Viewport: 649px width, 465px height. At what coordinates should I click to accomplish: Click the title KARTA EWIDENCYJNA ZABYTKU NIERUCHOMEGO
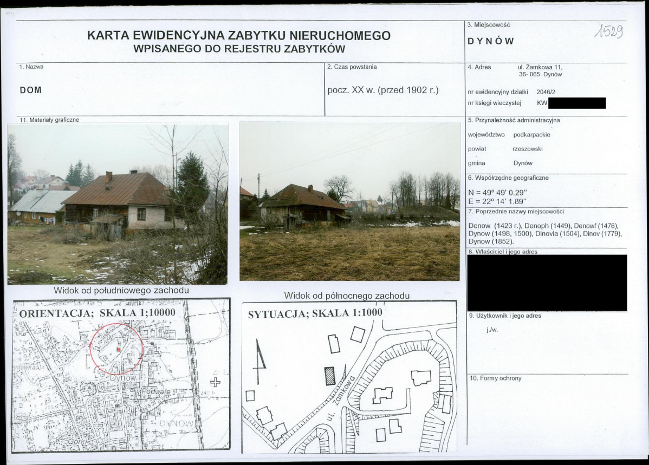[x=239, y=36]
